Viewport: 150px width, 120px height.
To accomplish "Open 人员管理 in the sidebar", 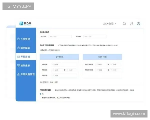I will point(24,39).
